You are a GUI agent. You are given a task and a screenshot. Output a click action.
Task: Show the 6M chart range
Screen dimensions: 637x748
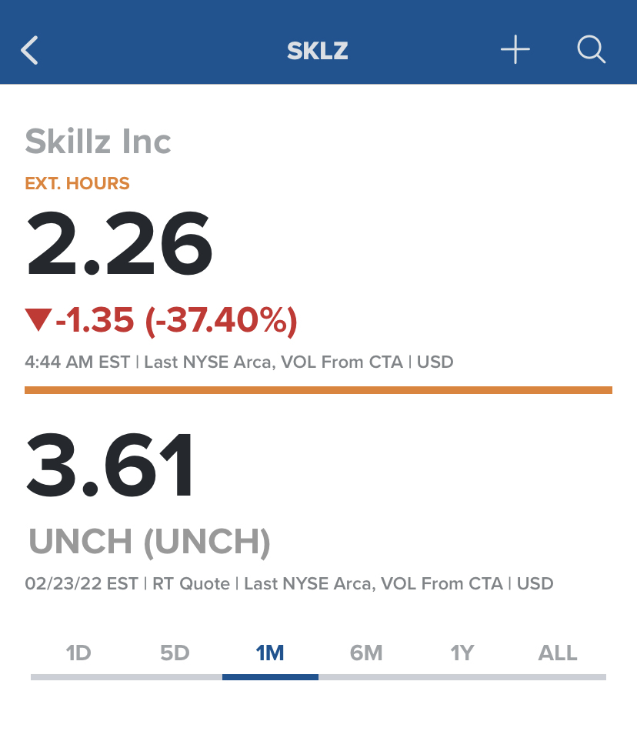click(x=366, y=653)
